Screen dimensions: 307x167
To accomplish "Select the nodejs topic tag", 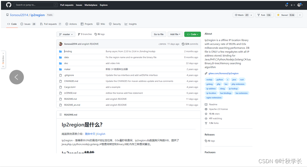I will [x=209, y=80].
